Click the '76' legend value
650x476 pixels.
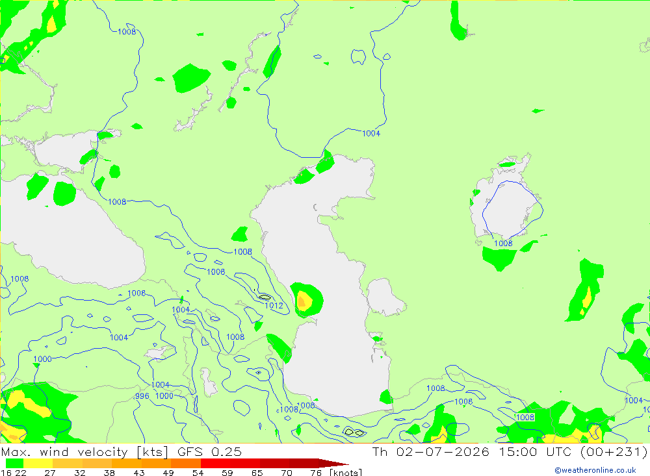tap(317, 472)
